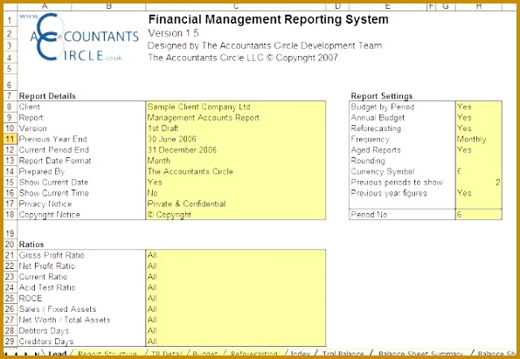The height and width of the screenshot is (359, 520).
Task: Select Acid Test Ratio value 'All'
Action: pos(236,287)
